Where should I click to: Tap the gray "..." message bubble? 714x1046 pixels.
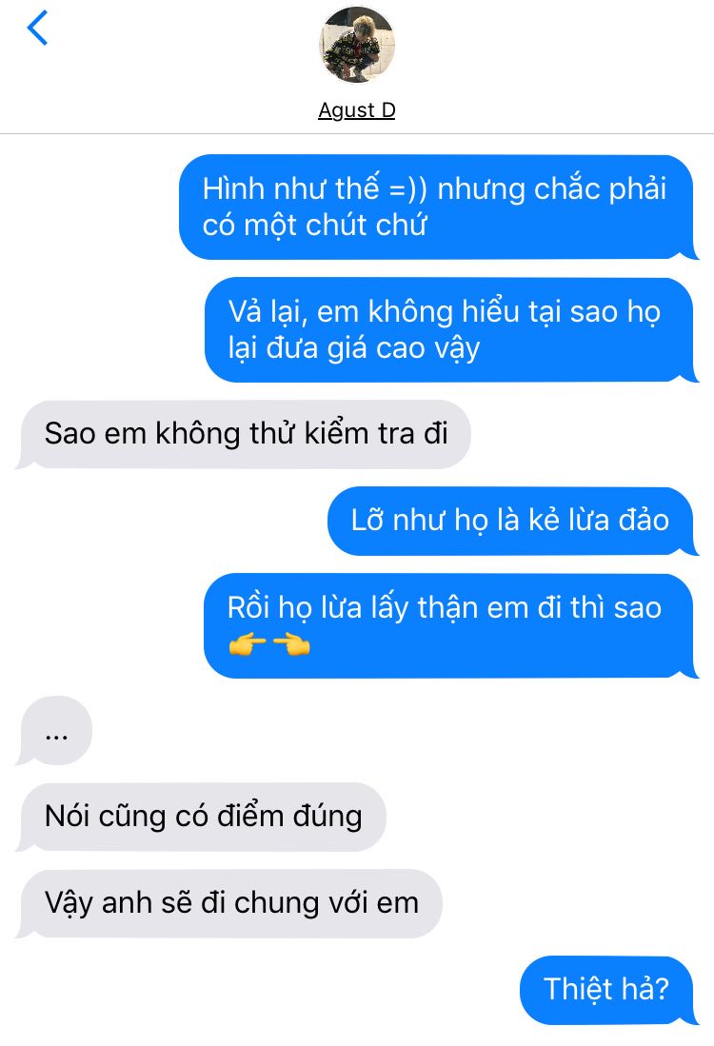[x=54, y=731]
